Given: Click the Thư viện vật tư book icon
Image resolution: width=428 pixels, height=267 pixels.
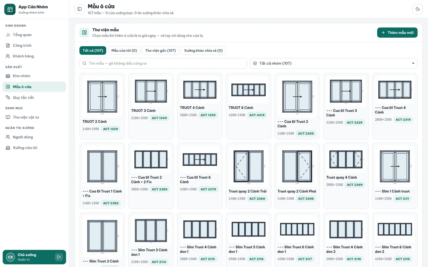Looking at the screenshot, I should click(8, 117).
